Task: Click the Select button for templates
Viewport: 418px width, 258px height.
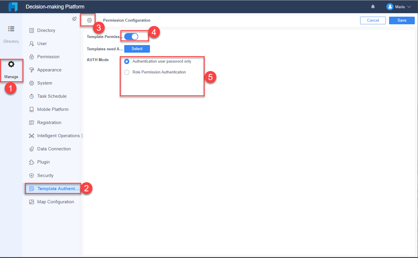Action: [137, 49]
